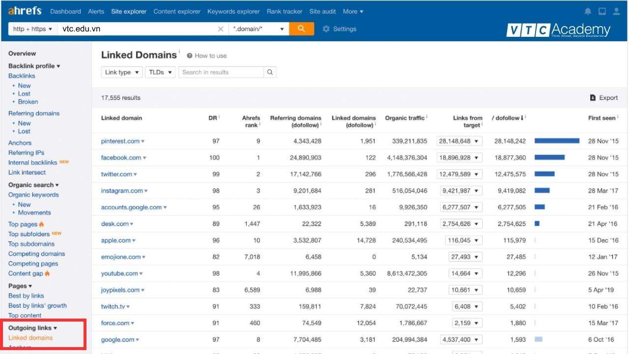
Task: Click the orange search button
Action: pyautogui.click(x=301, y=29)
